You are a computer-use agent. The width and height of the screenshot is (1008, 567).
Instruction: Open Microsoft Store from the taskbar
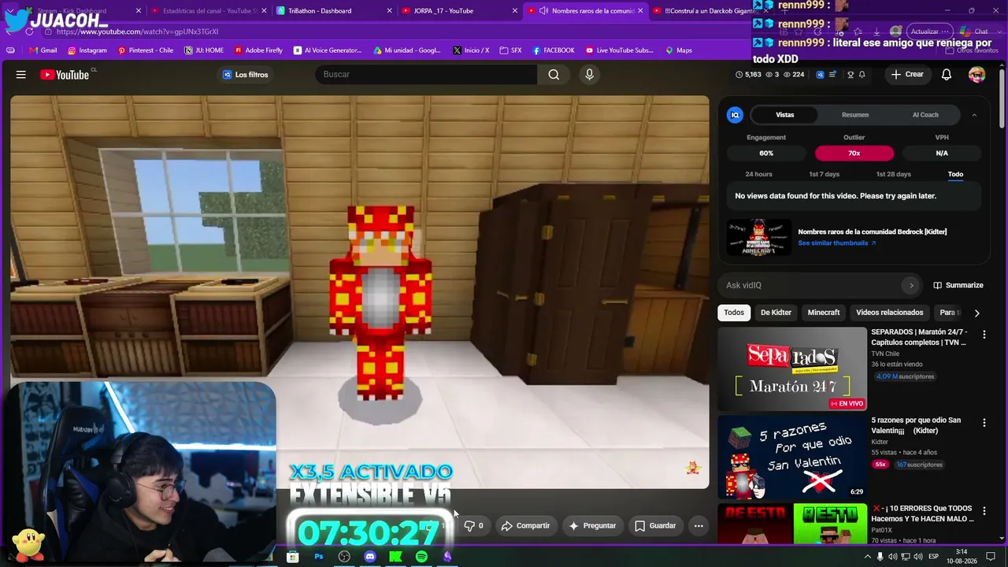point(293,557)
